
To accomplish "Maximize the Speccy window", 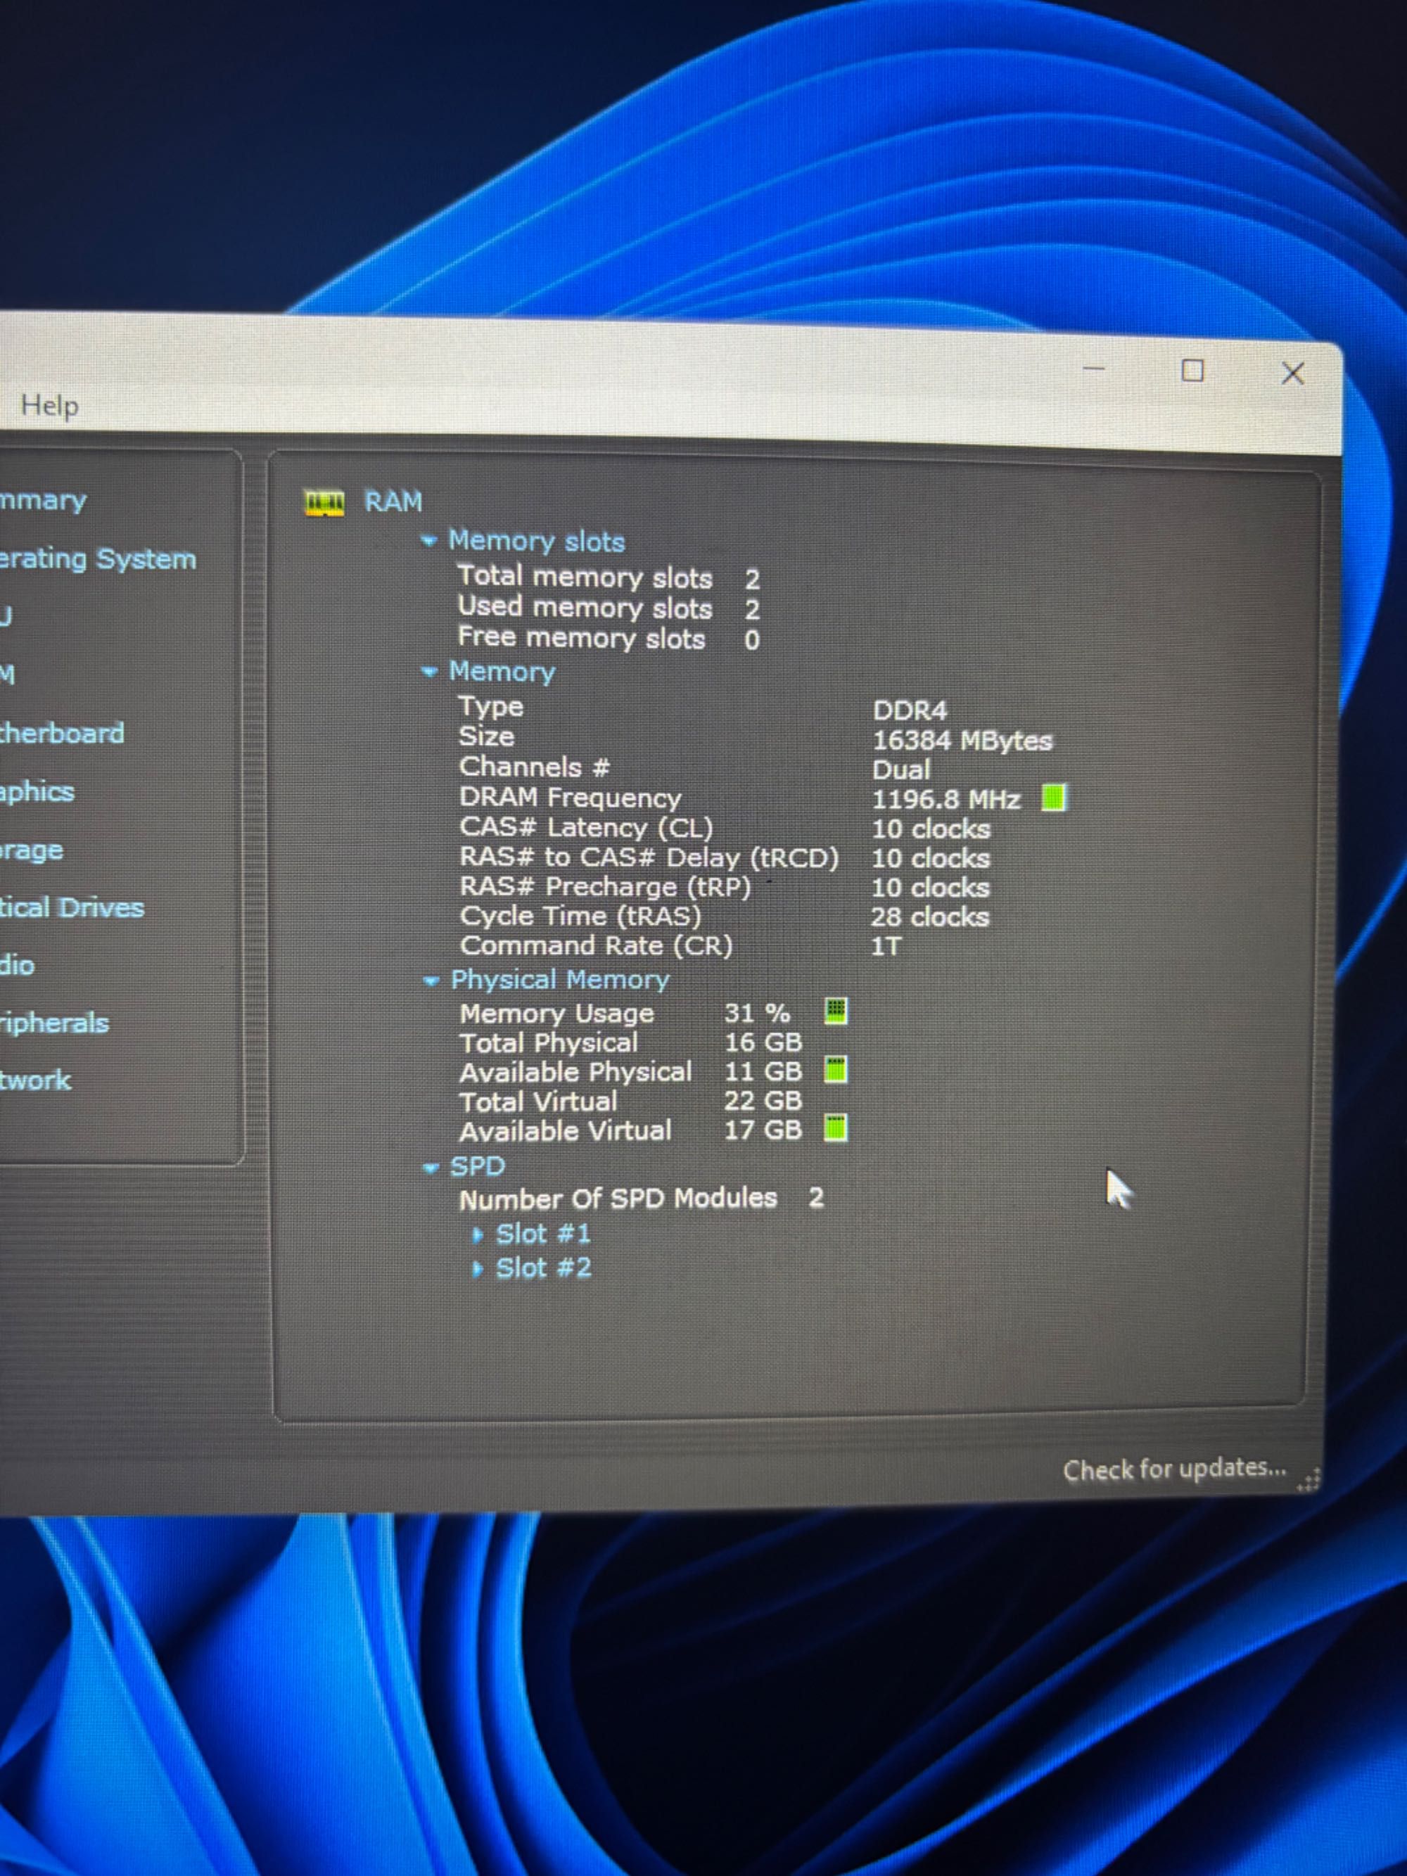I will pos(1192,371).
